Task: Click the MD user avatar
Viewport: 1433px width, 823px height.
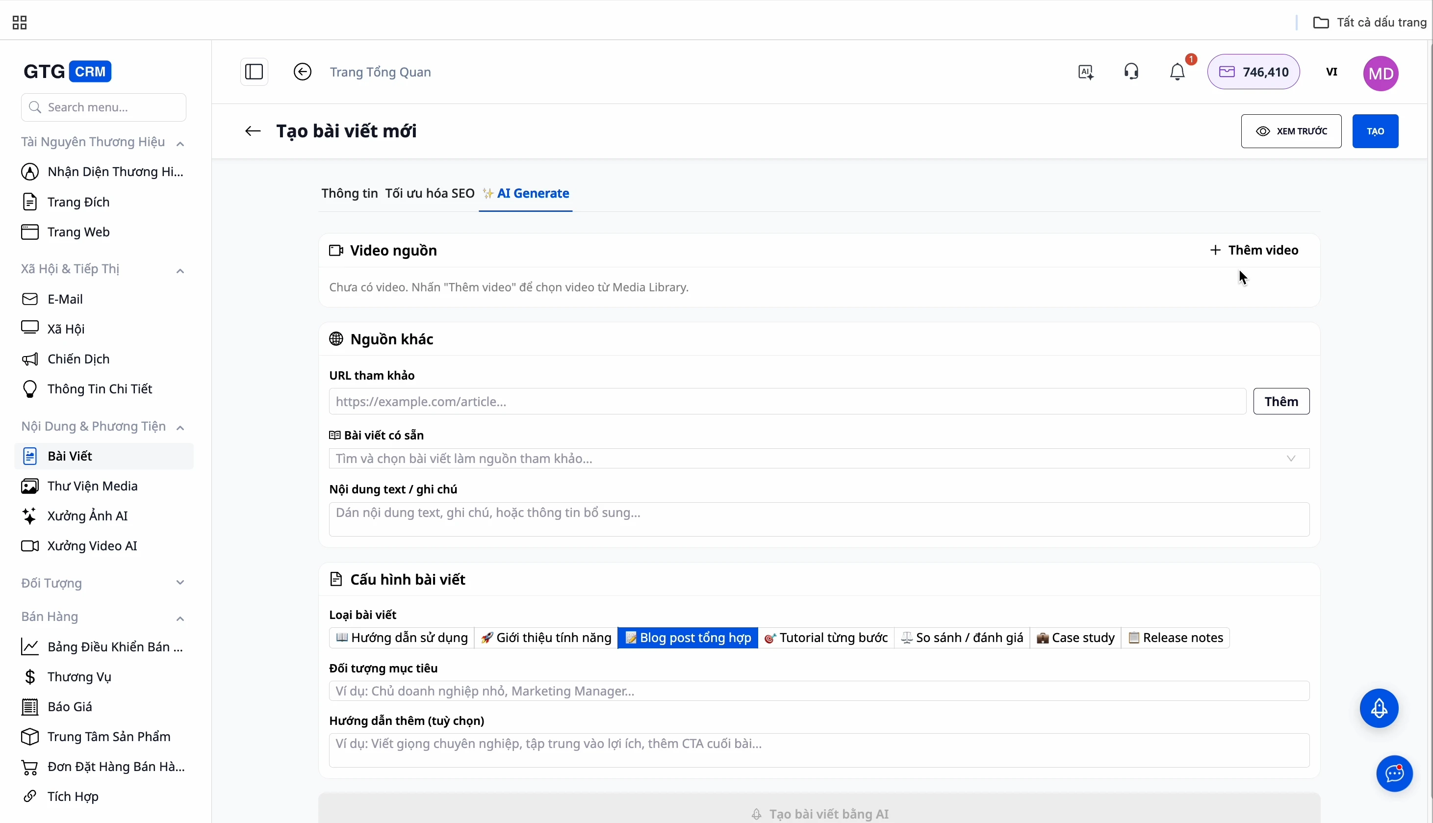Action: tap(1381, 73)
